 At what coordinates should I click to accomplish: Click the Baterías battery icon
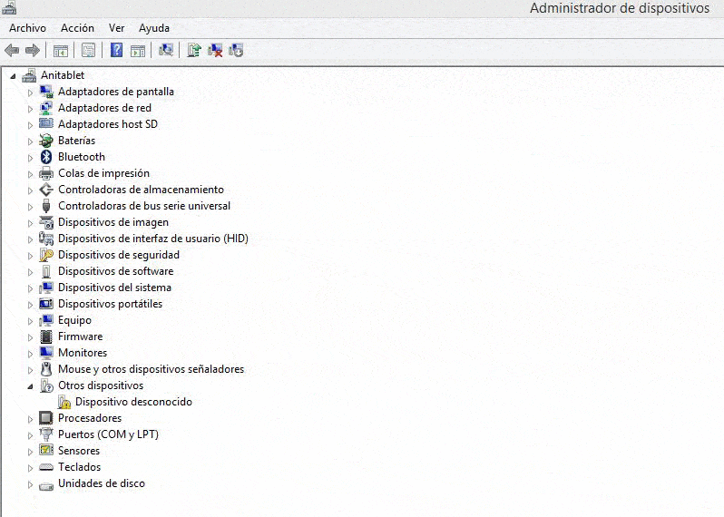[45, 141]
